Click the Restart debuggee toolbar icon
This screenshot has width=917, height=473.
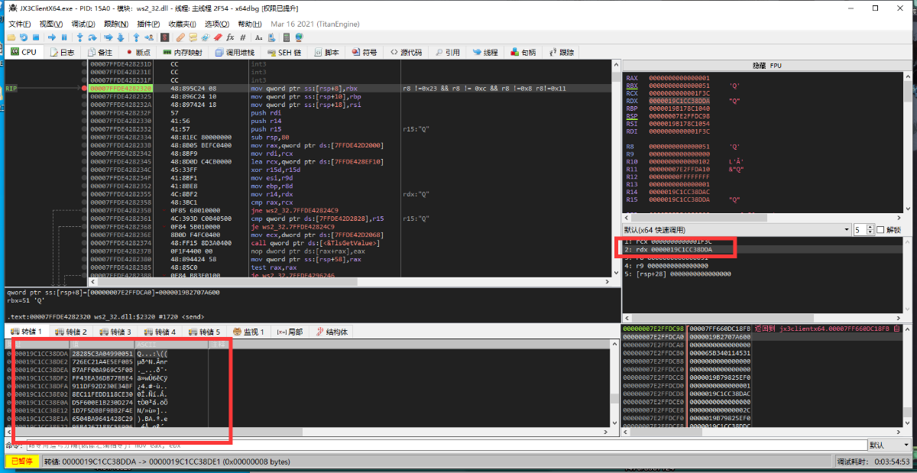click(x=23, y=37)
